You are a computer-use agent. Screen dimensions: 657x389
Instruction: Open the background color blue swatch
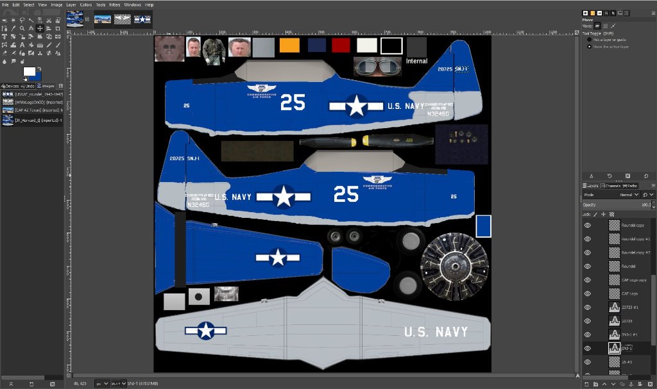[38, 77]
